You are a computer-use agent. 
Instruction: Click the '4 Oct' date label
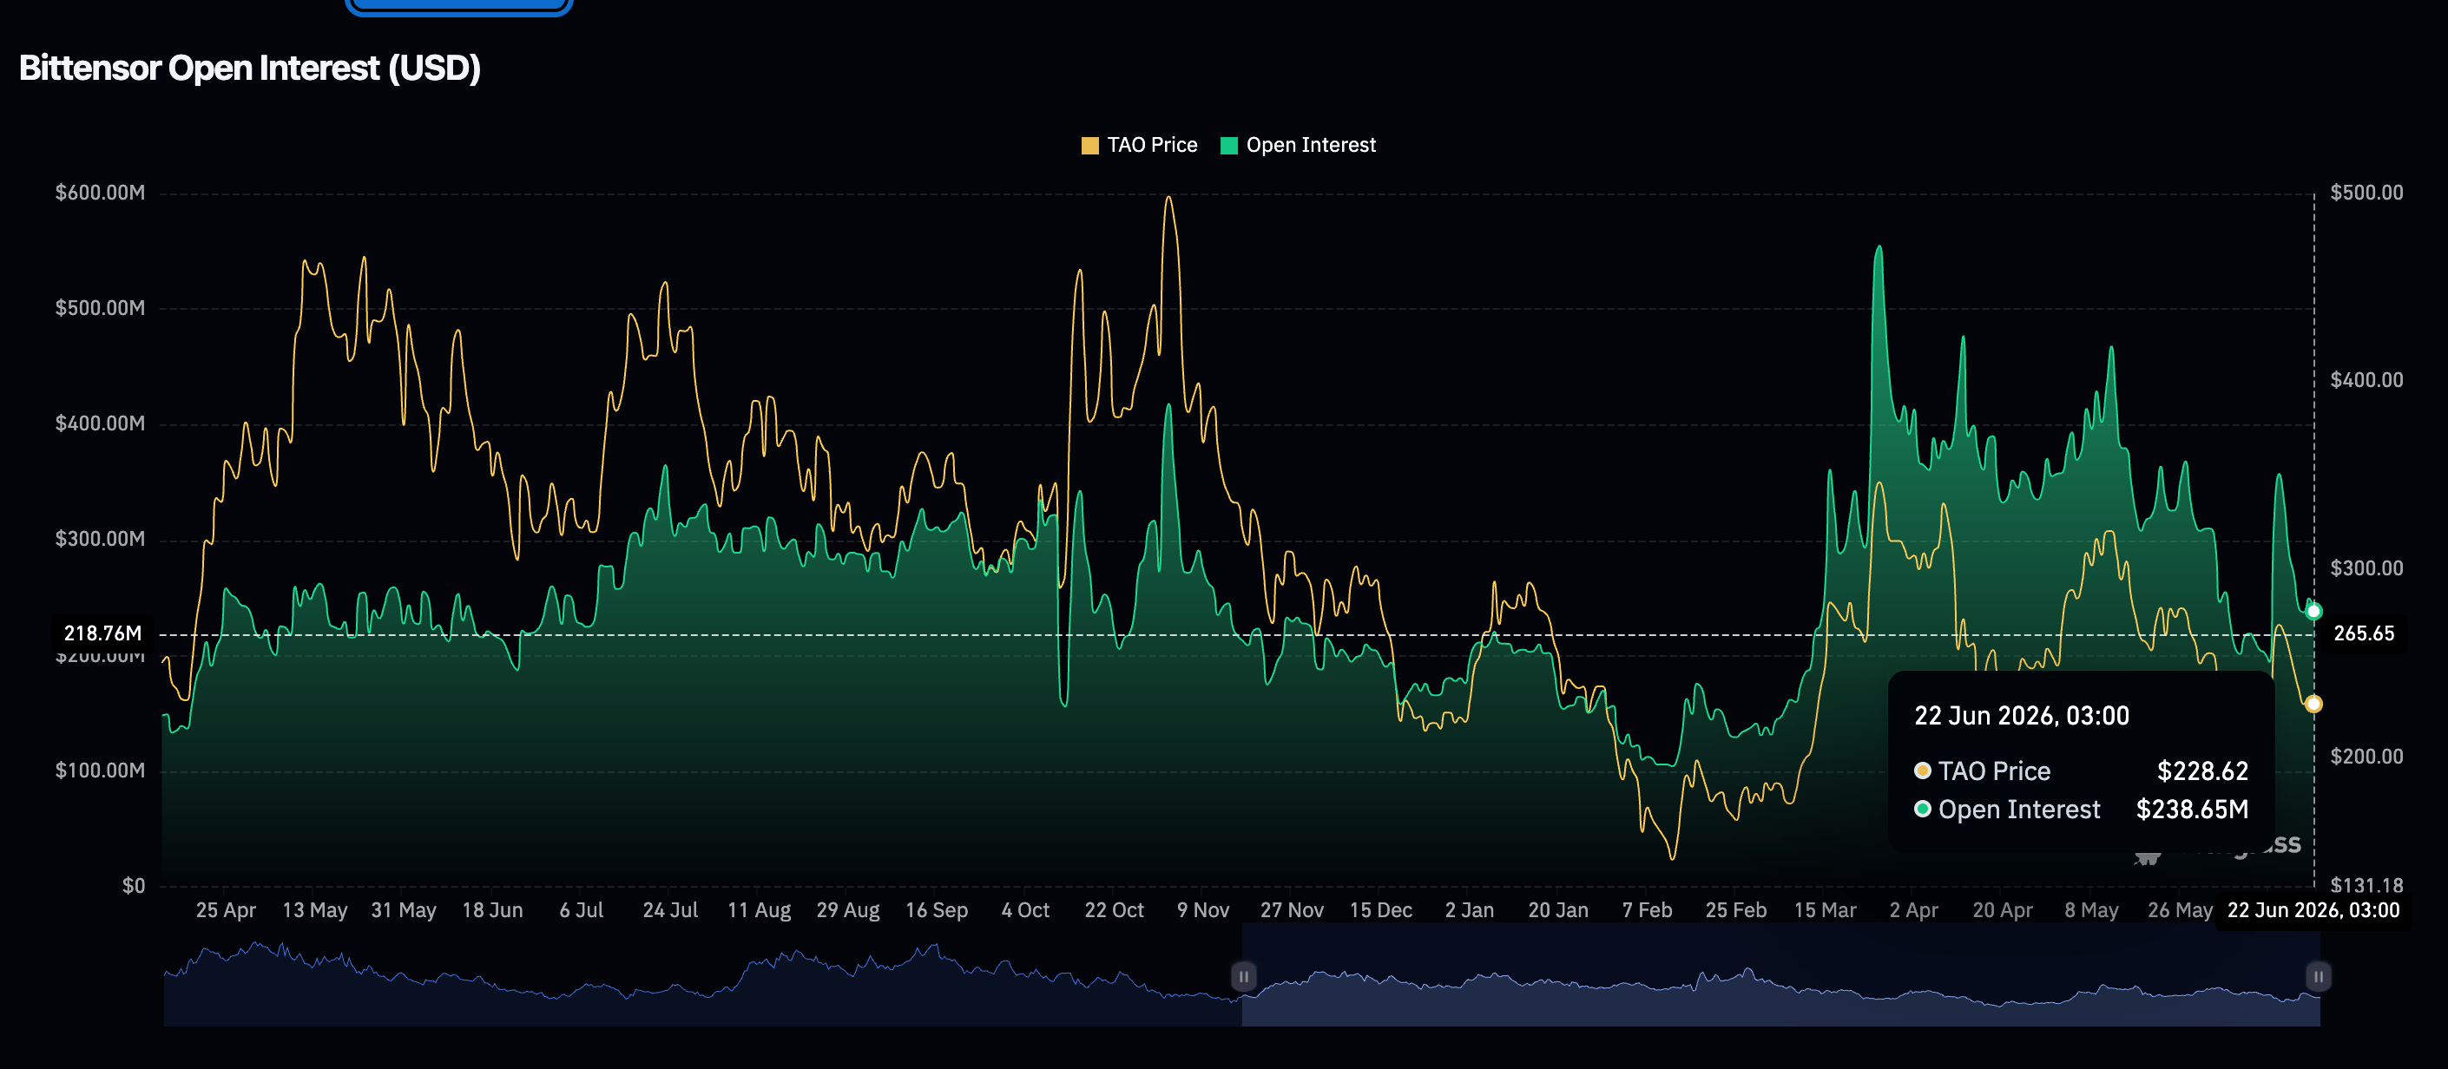point(1025,910)
